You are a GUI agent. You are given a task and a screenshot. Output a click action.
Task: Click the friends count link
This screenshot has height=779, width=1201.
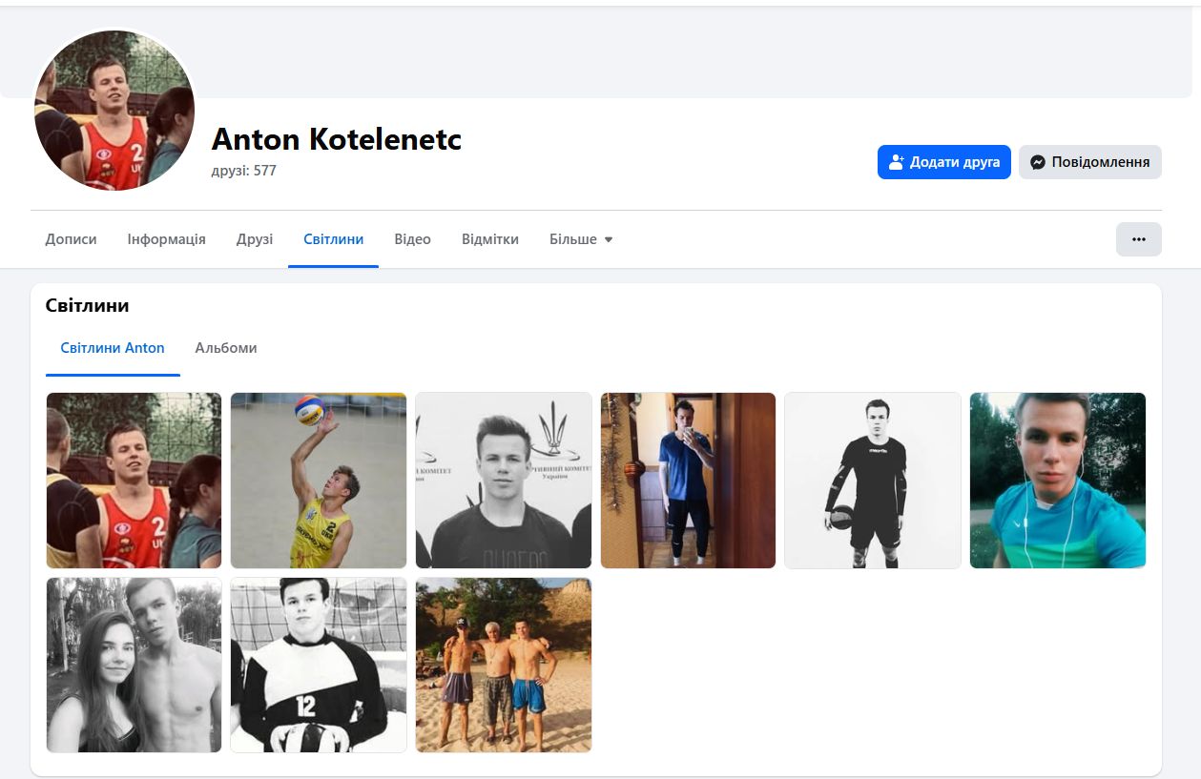point(244,171)
